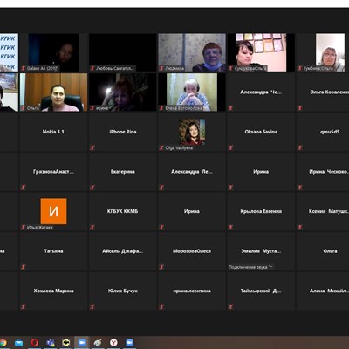Select the Крылова Евгения participant name
The width and height of the screenshot is (349, 349).
[x=261, y=211]
